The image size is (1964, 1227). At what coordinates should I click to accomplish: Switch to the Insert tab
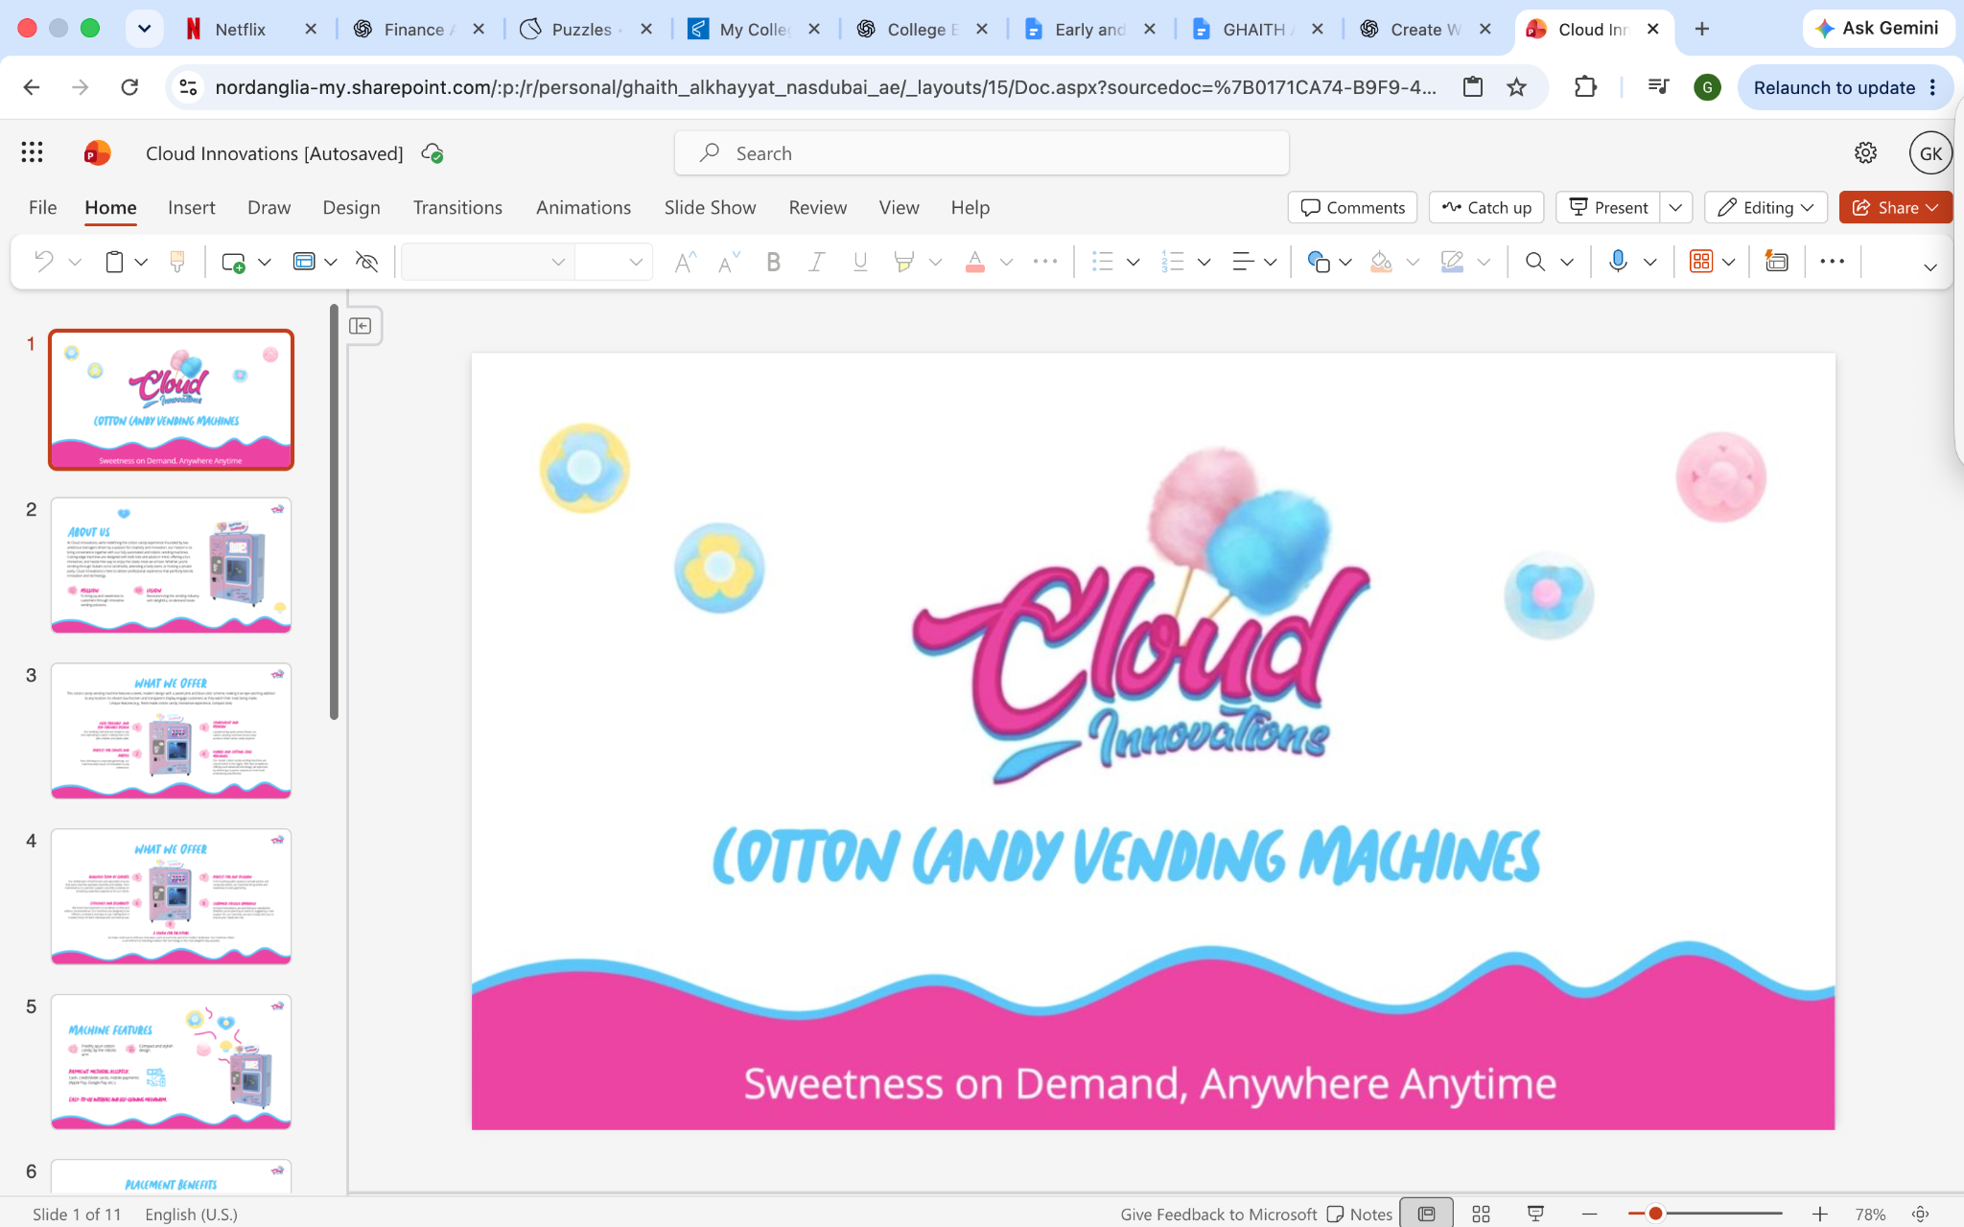coord(191,207)
